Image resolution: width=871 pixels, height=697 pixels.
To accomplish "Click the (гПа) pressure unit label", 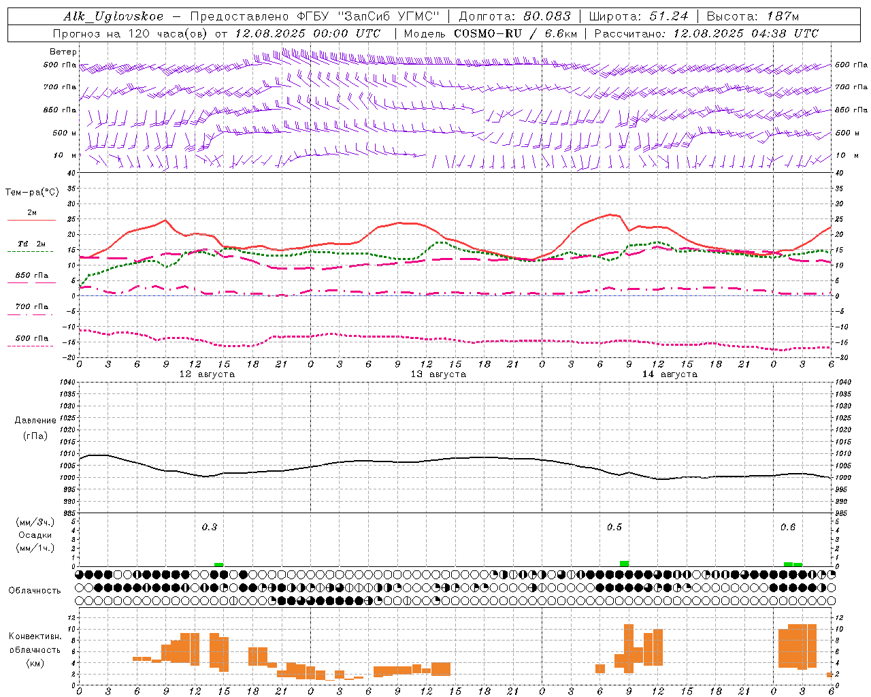I will click(x=35, y=436).
